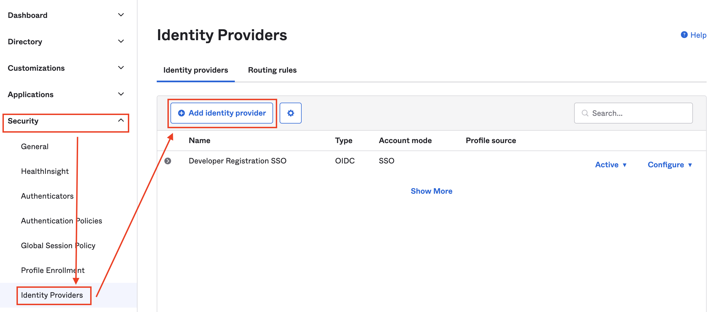Expand the Dashboard menu chevron
Viewport: 716px width, 312px height.
click(121, 15)
